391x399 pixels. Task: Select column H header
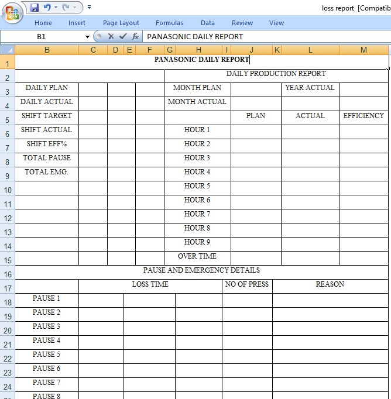pos(199,50)
